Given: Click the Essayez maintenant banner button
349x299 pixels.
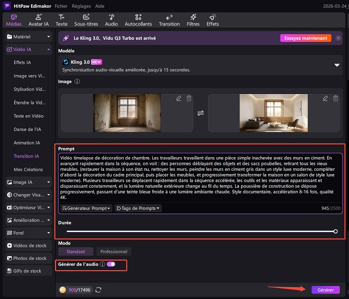Looking at the screenshot, I should [x=305, y=39].
